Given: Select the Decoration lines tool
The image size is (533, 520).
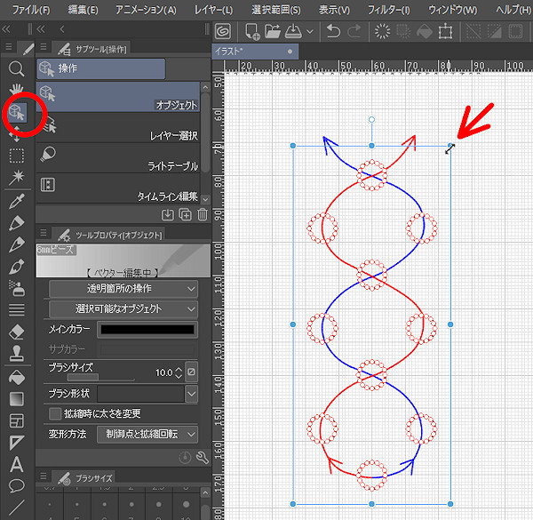Looking at the screenshot, I should (x=16, y=310).
